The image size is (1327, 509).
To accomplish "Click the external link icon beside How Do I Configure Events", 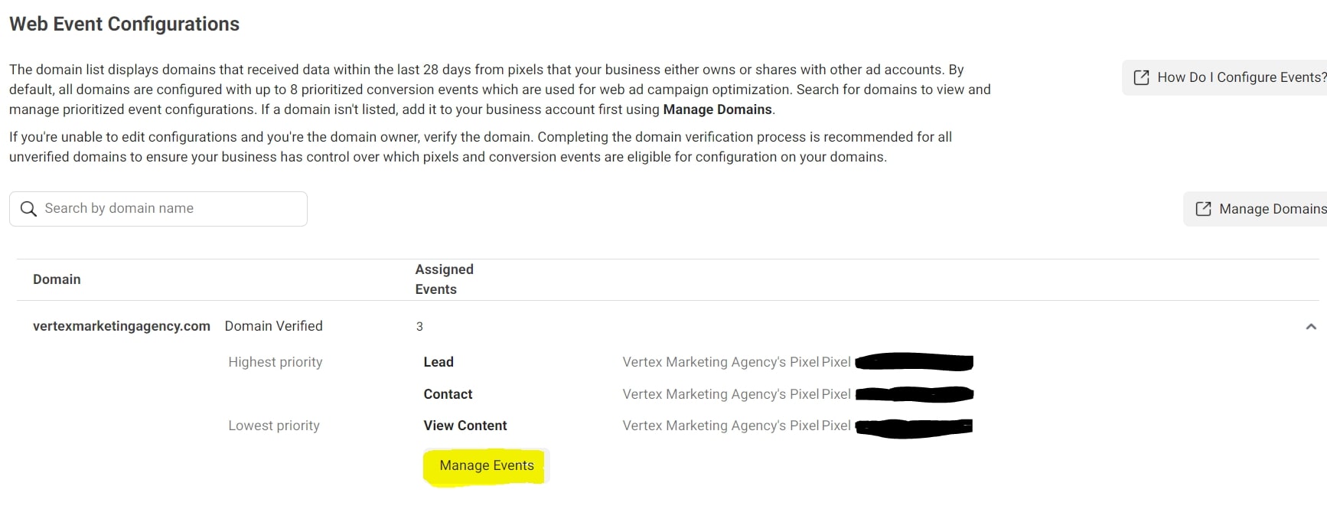I will point(1141,77).
